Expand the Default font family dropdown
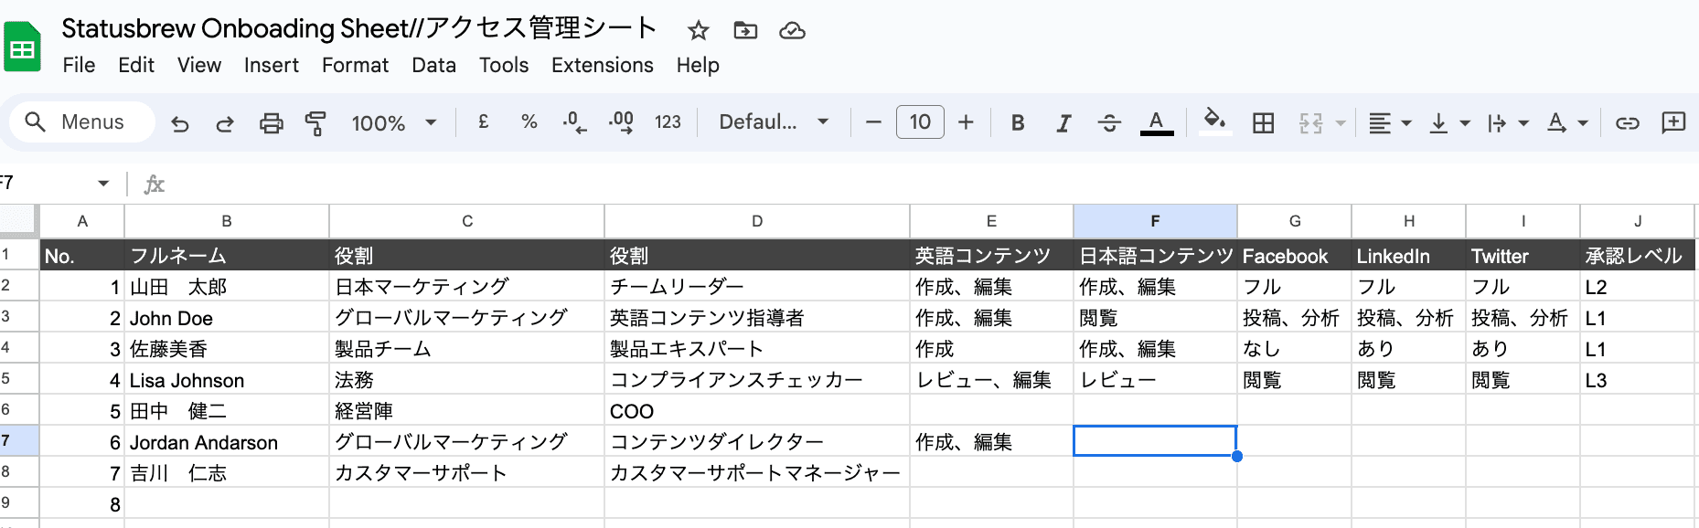This screenshot has height=528, width=1699. [774, 122]
